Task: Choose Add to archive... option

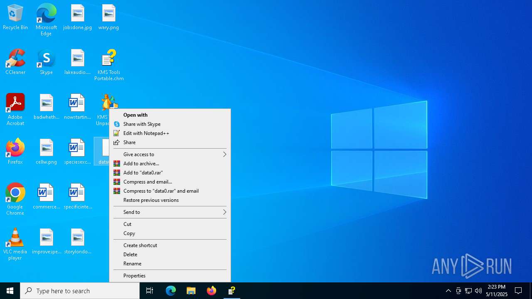Action: pos(170,164)
